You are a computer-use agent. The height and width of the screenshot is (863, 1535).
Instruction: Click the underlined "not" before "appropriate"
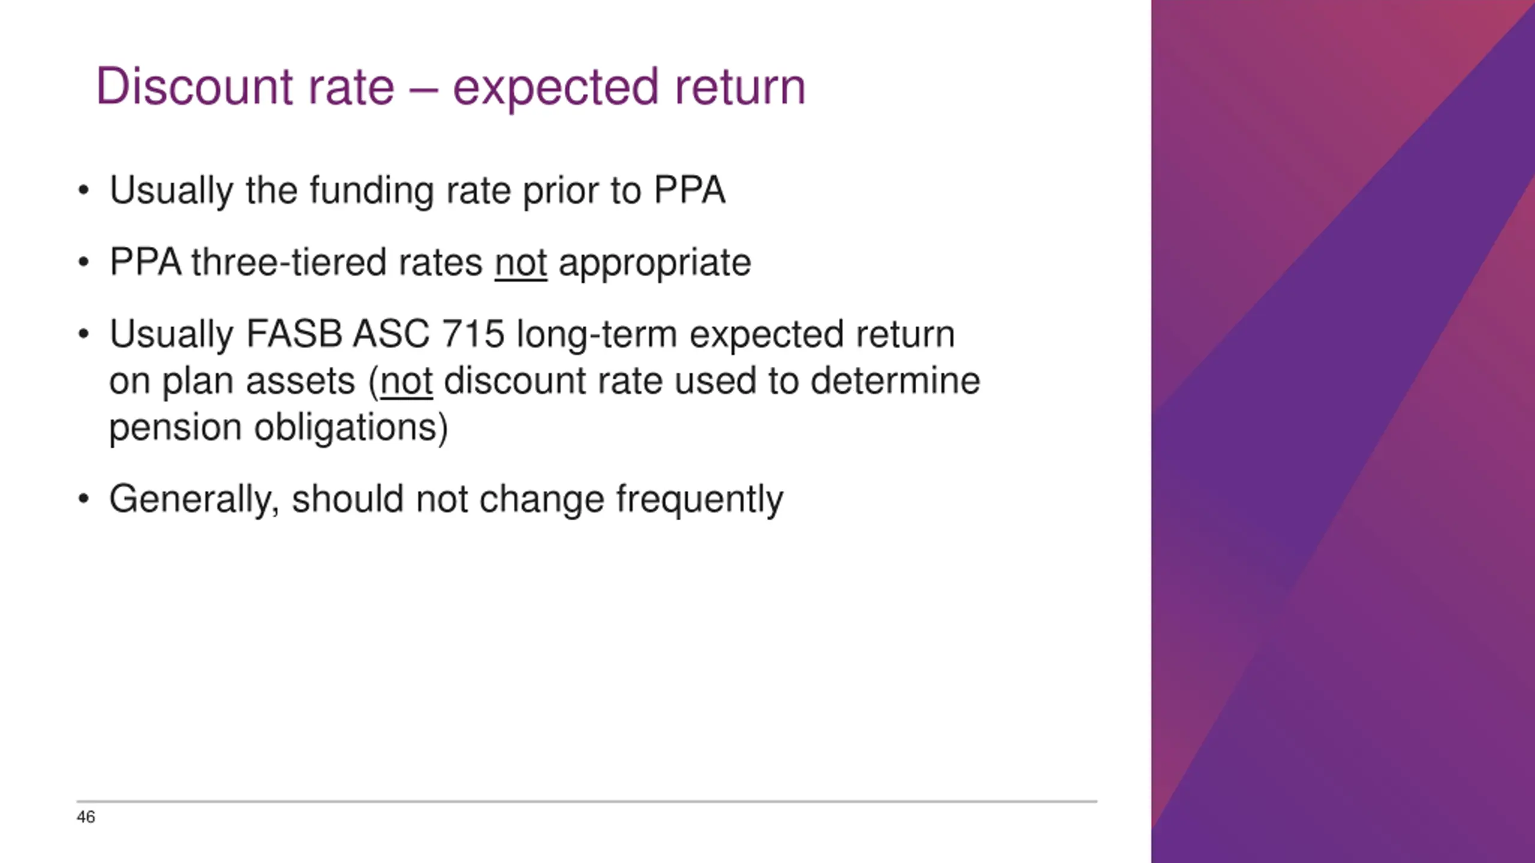[520, 262]
